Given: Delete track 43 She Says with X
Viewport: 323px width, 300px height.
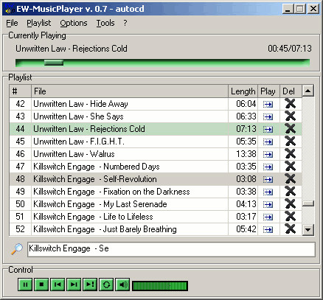Looking at the screenshot, I should click(291, 116).
